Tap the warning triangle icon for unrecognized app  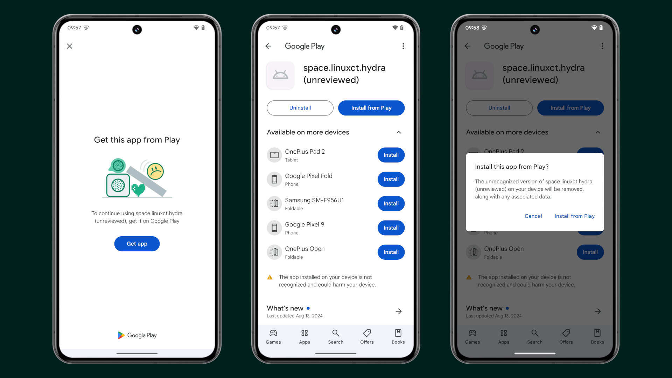click(269, 277)
